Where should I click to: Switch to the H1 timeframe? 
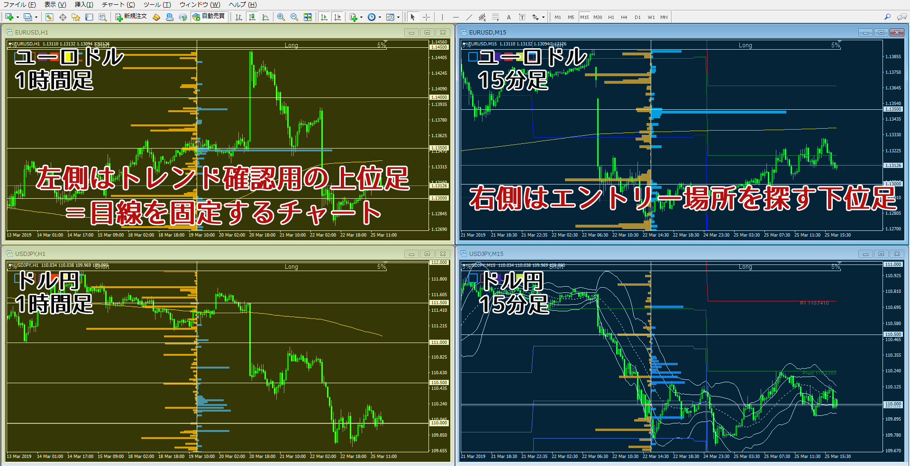click(610, 17)
